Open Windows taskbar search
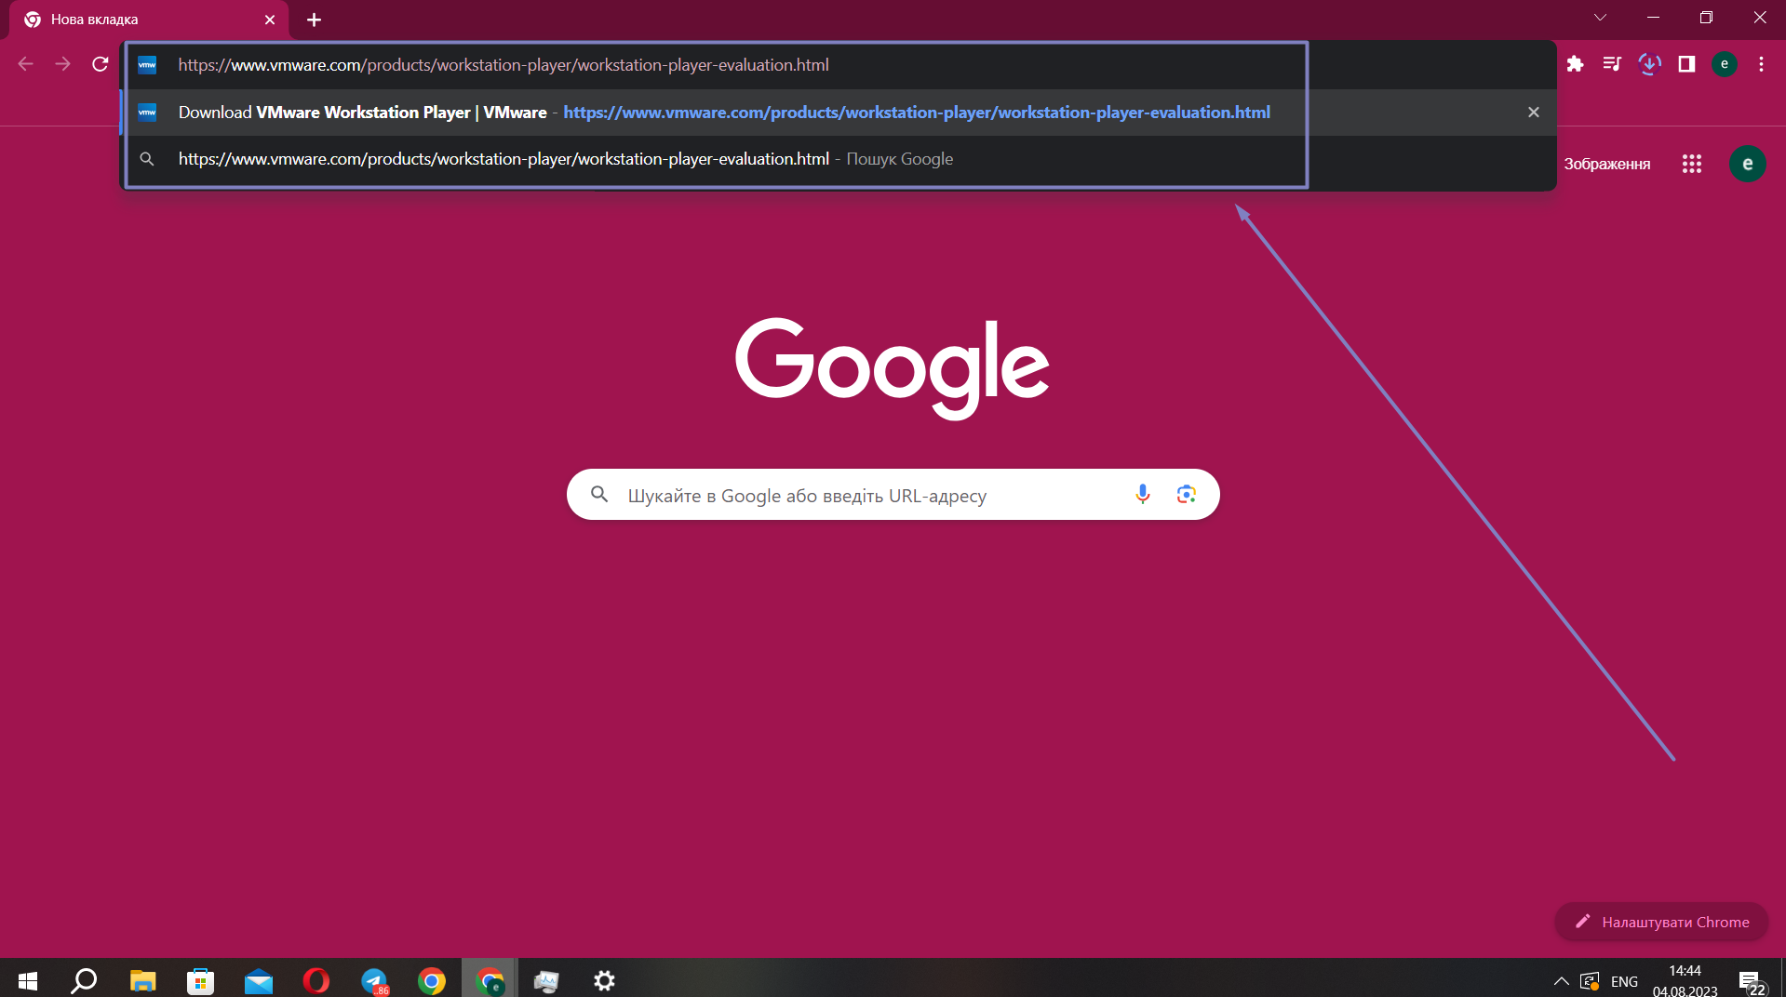1786x997 pixels. tap(85, 980)
